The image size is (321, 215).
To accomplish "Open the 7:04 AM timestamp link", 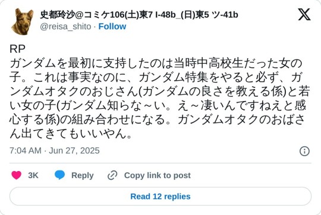I will [x=26, y=151].
